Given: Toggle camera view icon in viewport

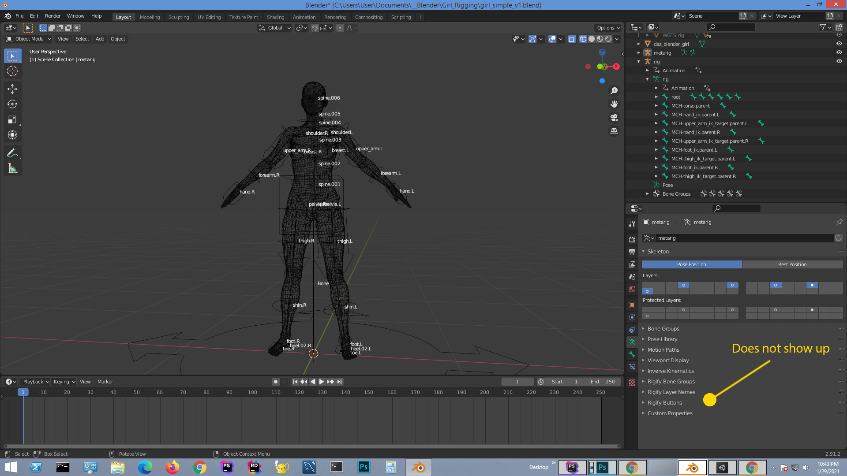Looking at the screenshot, I should pyautogui.click(x=614, y=118).
